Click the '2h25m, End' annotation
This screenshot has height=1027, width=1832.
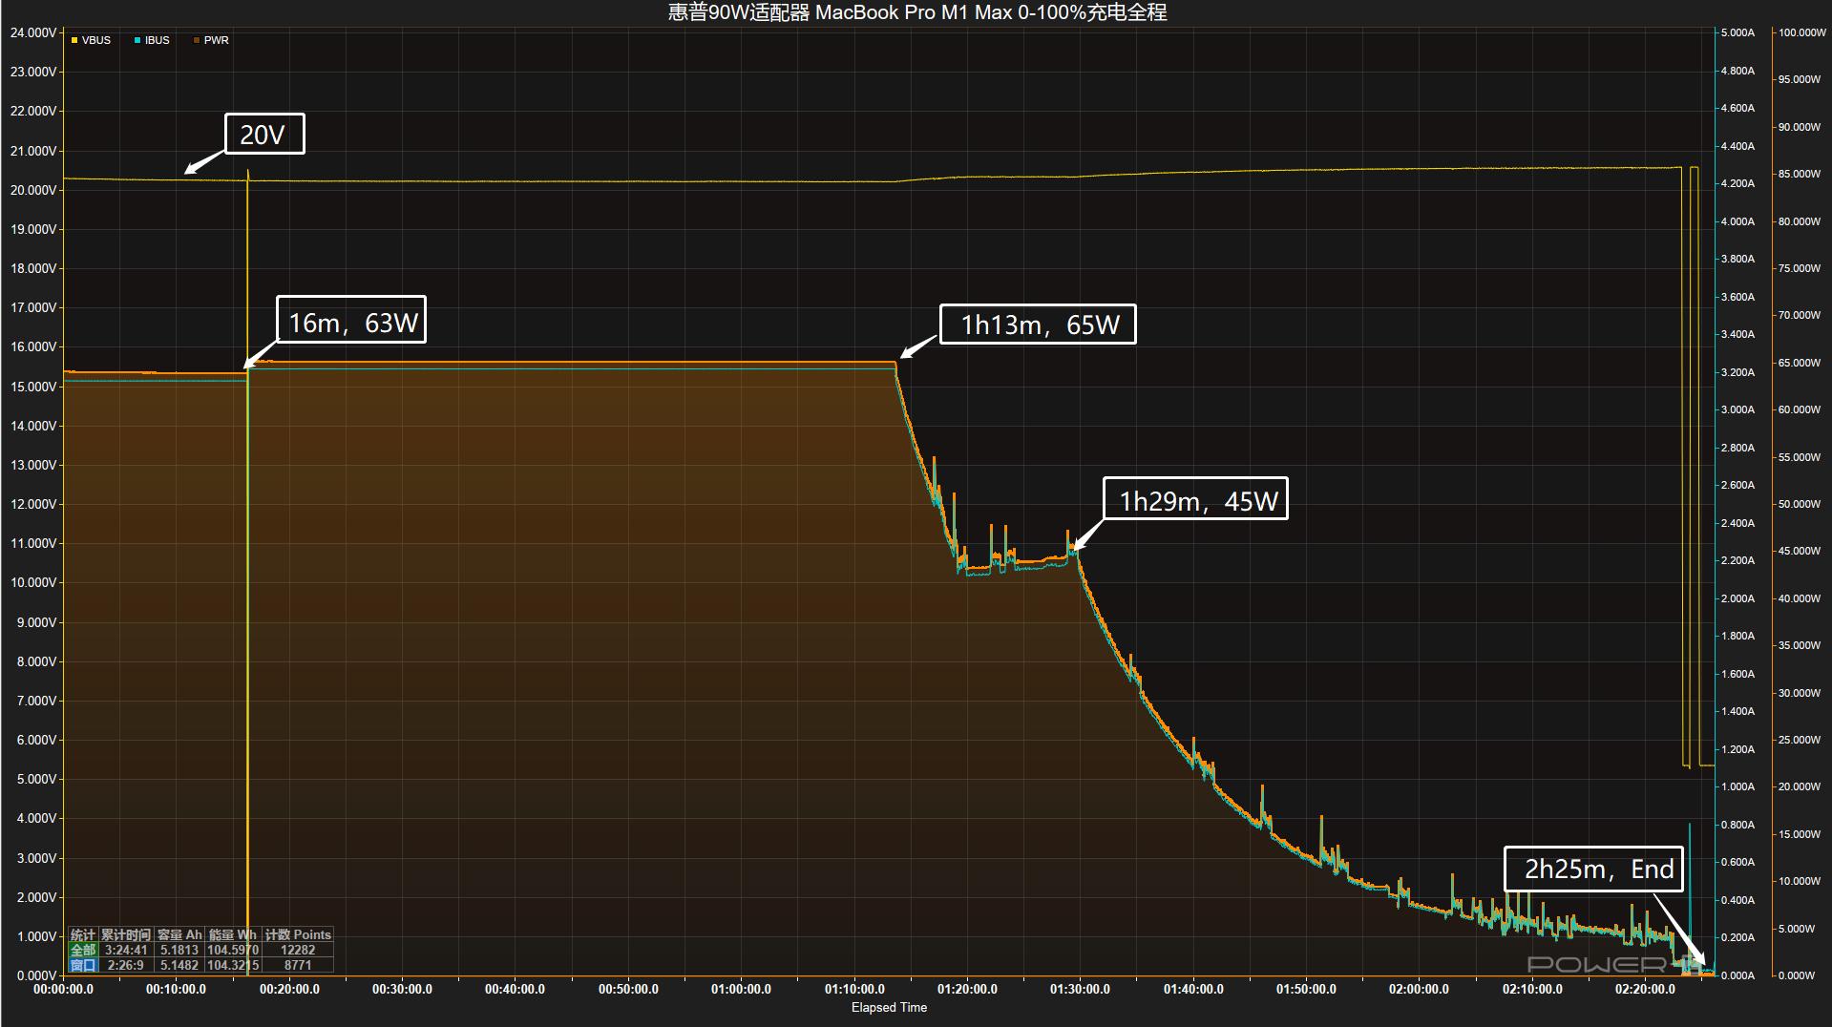(1597, 869)
